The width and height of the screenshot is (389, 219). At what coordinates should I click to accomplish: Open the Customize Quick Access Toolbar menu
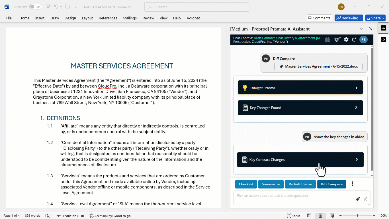75,7
